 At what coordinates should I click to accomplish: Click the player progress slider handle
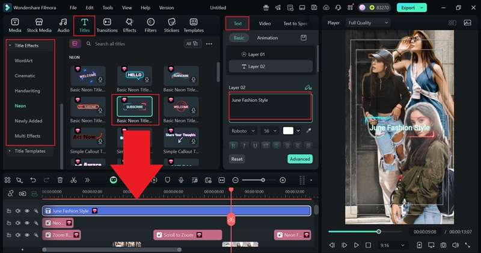[379, 231]
